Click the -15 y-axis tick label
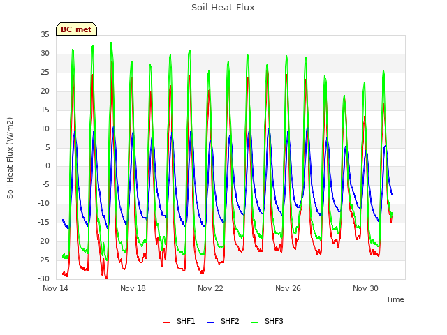 click(44, 222)
